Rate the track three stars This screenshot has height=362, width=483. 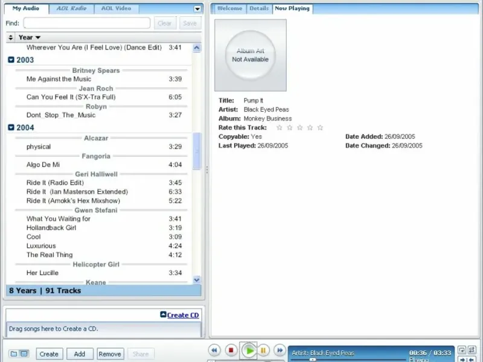(x=299, y=127)
